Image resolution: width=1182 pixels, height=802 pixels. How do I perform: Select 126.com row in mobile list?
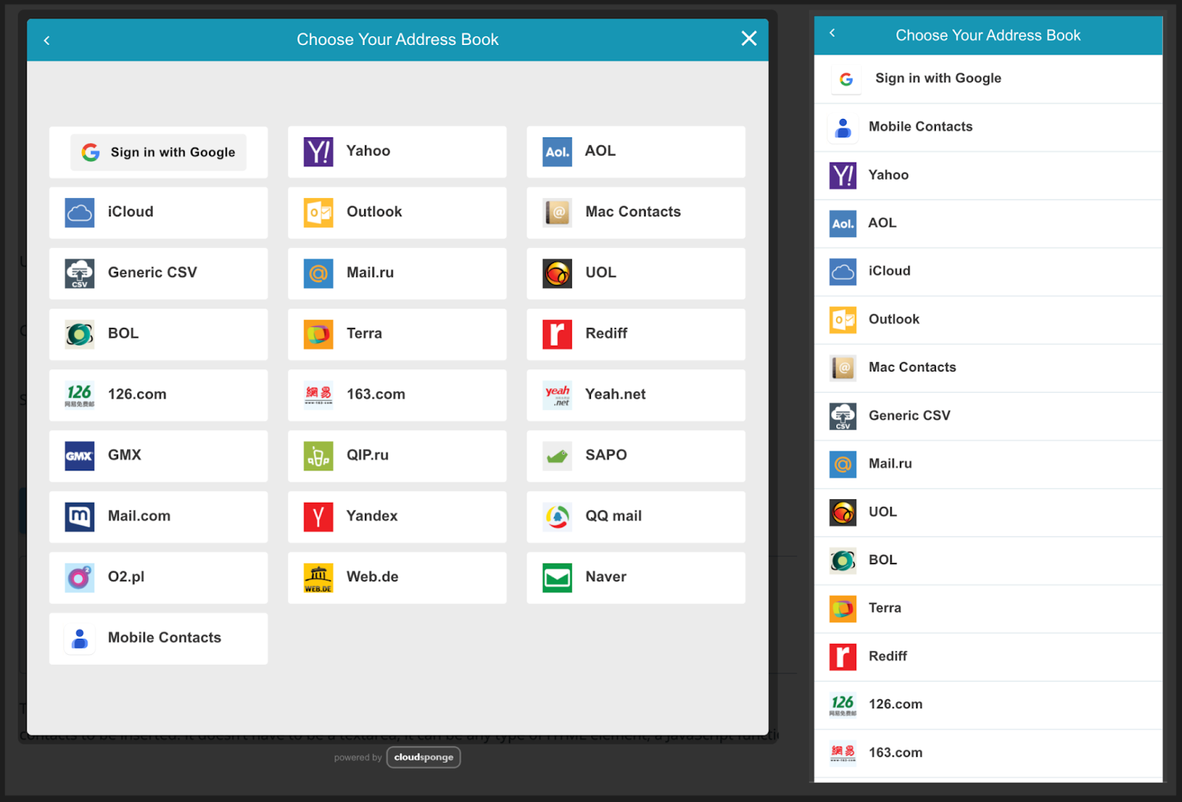click(x=988, y=705)
